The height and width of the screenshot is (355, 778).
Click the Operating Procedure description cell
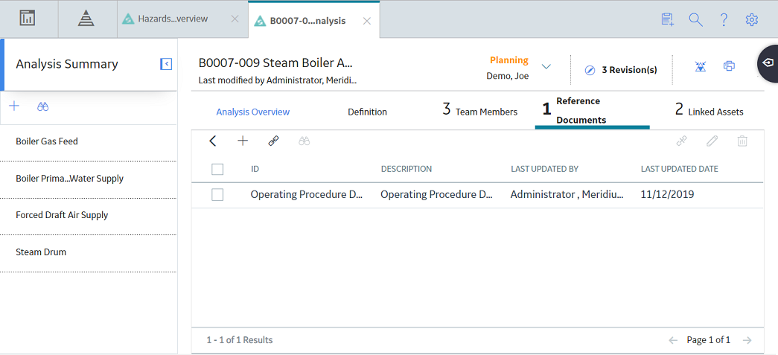click(x=436, y=195)
